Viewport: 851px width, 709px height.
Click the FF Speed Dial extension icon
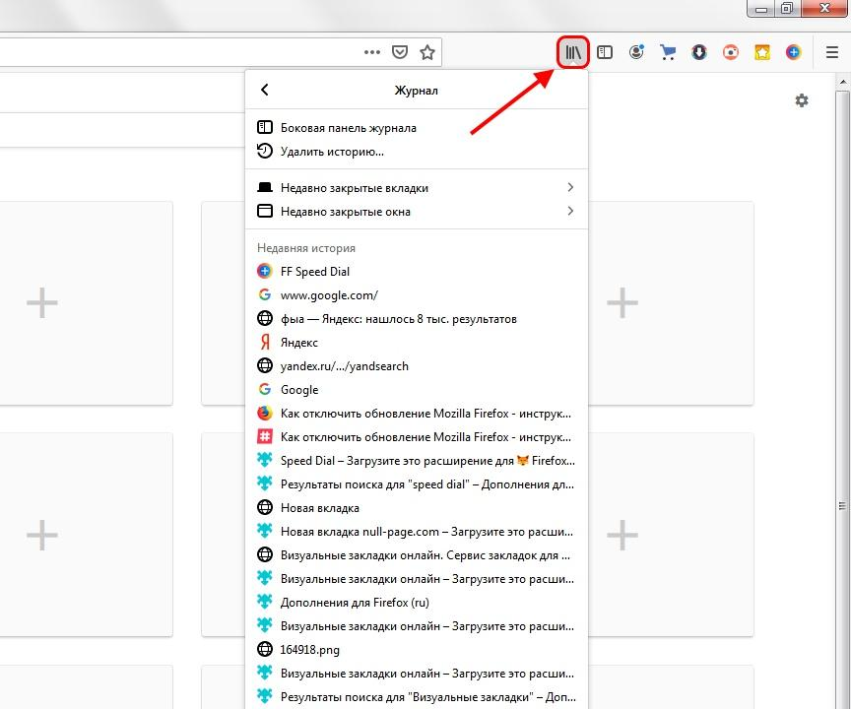794,52
